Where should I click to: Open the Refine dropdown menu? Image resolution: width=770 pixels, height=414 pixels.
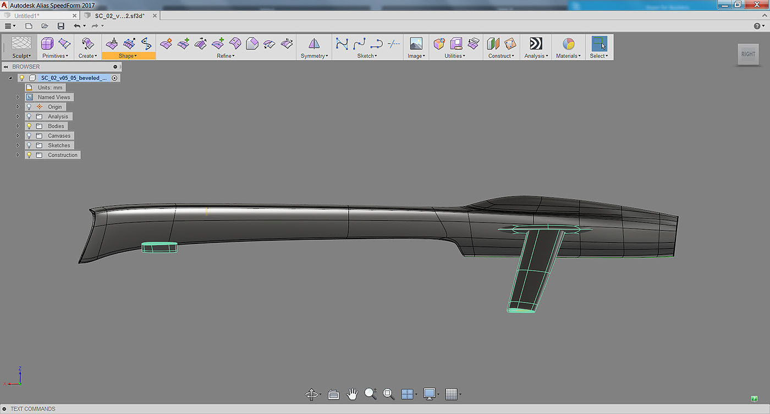(226, 56)
